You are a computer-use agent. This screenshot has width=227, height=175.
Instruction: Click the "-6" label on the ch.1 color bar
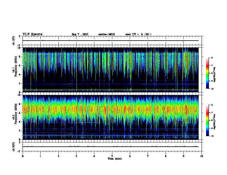212,58
